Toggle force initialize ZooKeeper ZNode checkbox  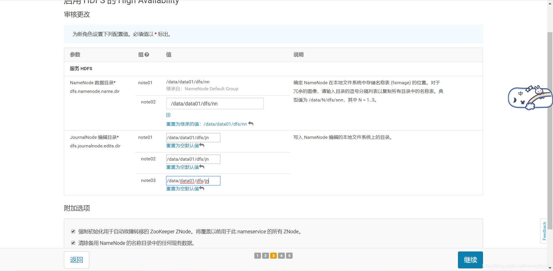coord(73,231)
